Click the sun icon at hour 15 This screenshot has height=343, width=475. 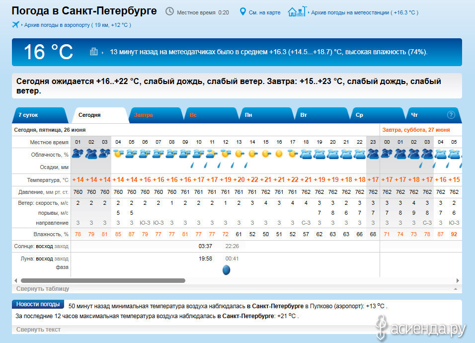click(266, 154)
